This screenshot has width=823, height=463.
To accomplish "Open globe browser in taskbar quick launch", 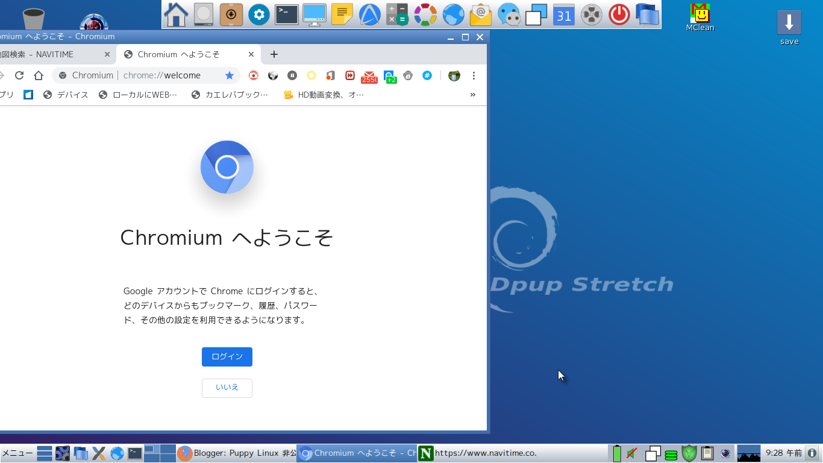I will [117, 453].
